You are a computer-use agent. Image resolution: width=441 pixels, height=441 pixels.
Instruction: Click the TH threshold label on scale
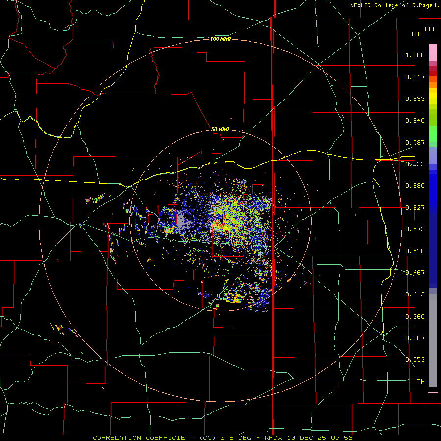[421, 382]
